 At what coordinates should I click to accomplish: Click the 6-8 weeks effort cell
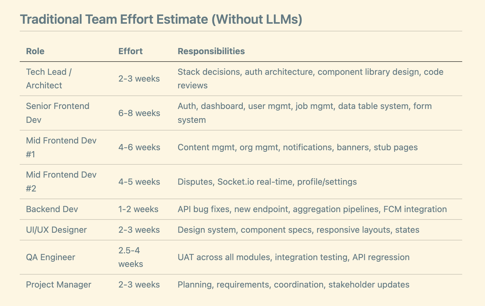139,113
